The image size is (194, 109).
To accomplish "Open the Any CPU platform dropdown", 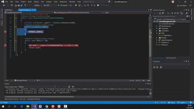I will [x=50, y=5].
